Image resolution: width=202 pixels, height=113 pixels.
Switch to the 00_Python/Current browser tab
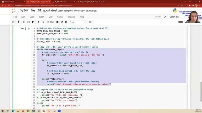63,2
